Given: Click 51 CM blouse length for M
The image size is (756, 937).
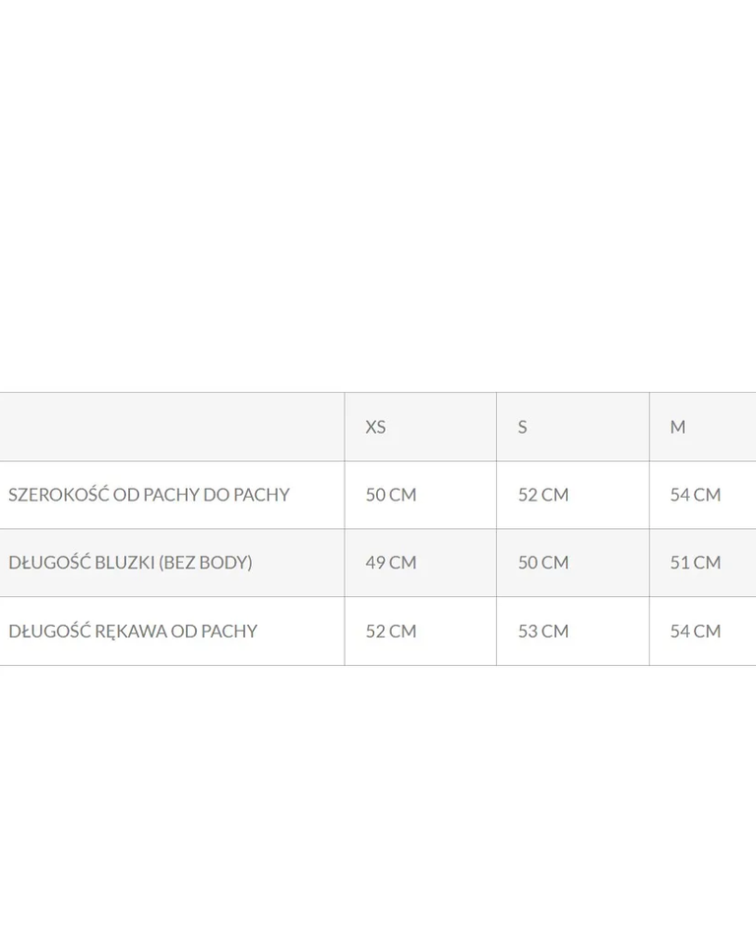Looking at the screenshot, I should point(696,563).
